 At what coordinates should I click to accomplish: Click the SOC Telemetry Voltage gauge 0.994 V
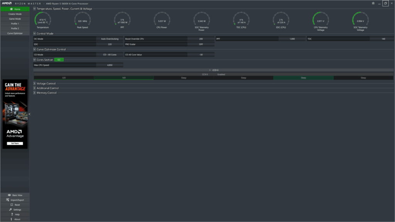click(360, 21)
